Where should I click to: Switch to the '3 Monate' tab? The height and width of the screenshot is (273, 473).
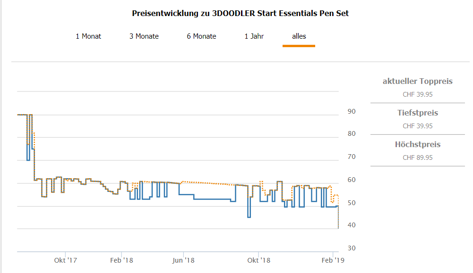click(144, 36)
